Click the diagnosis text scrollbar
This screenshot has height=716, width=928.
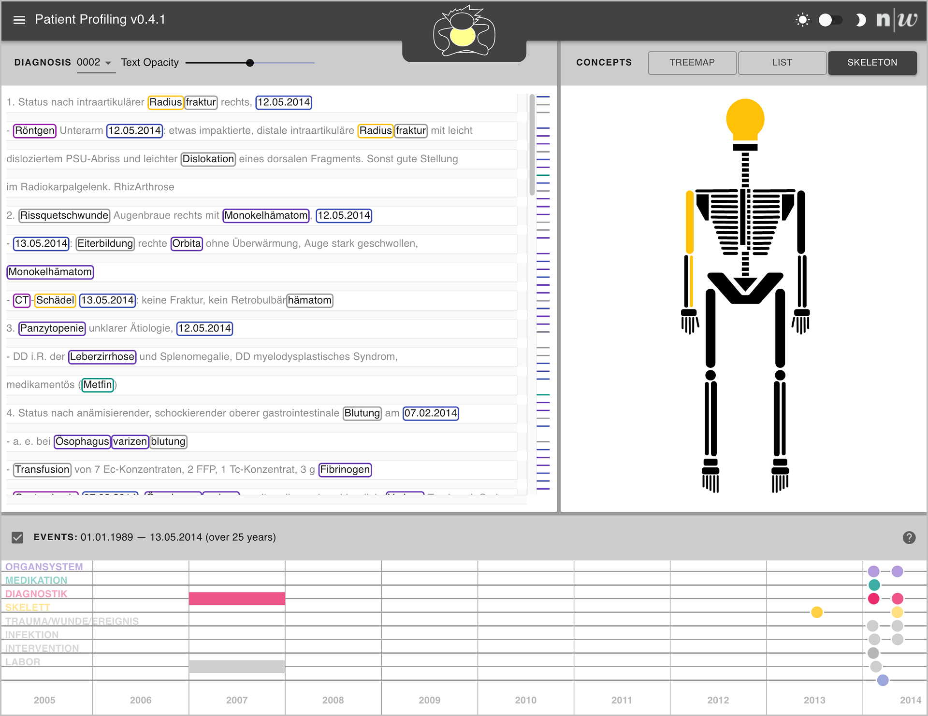point(532,145)
